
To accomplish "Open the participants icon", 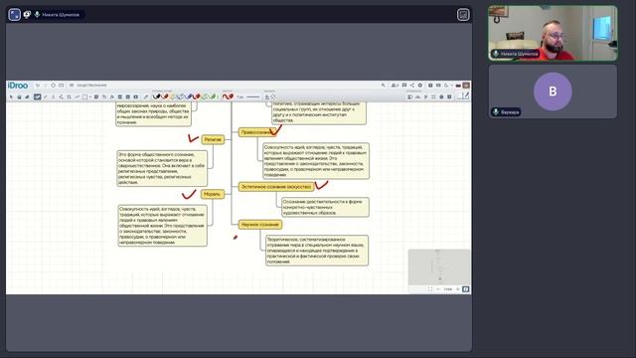I will coord(395,86).
